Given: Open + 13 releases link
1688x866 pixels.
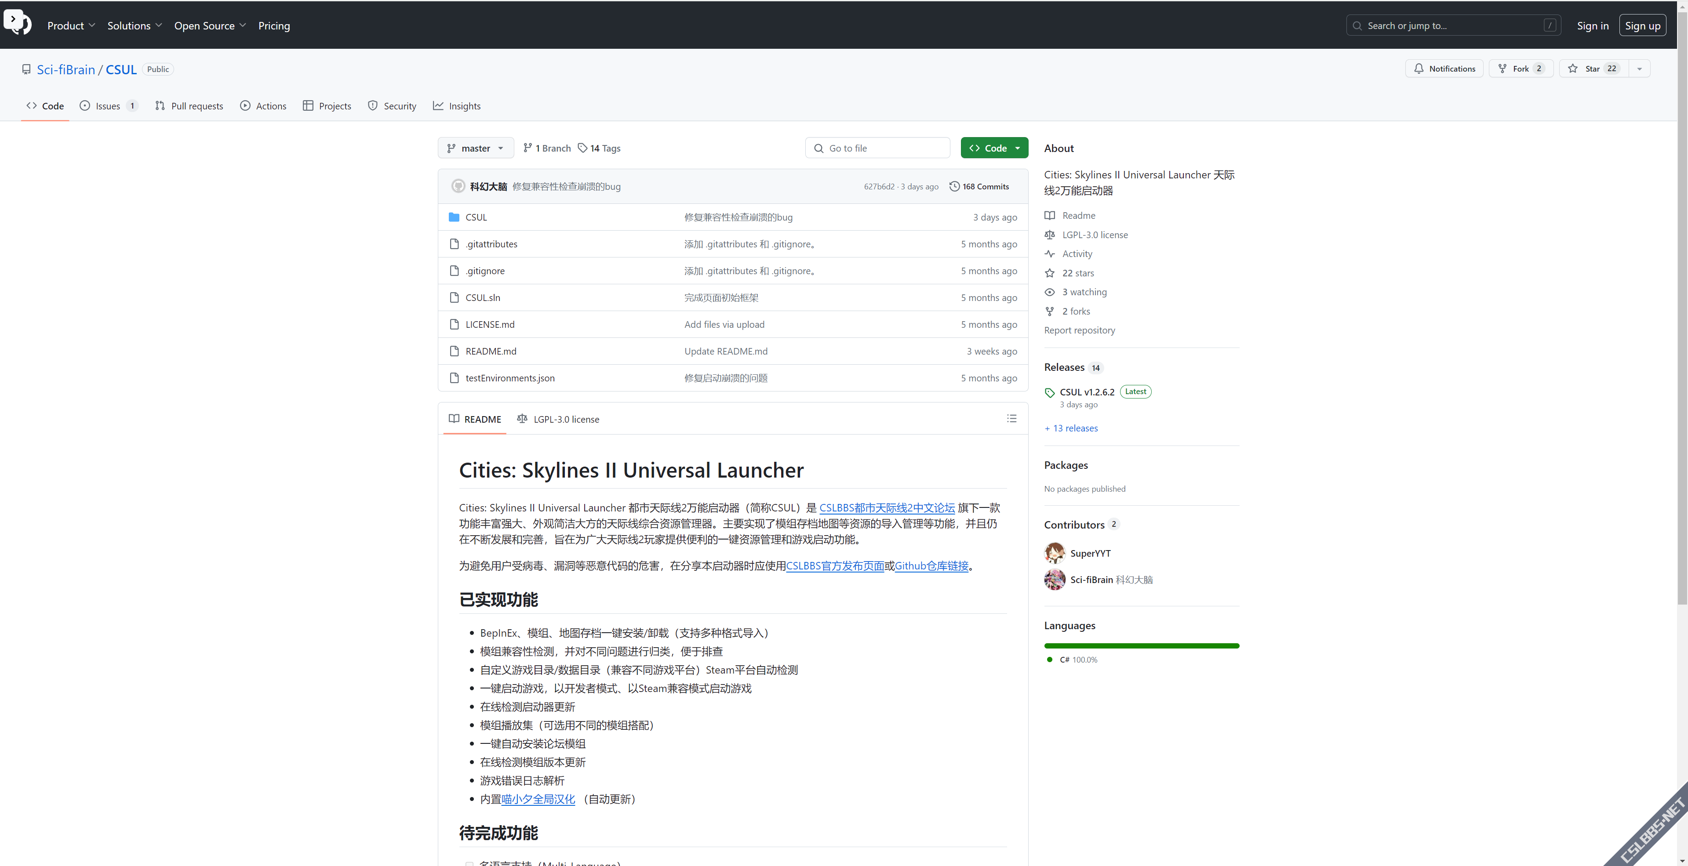Looking at the screenshot, I should (1071, 428).
